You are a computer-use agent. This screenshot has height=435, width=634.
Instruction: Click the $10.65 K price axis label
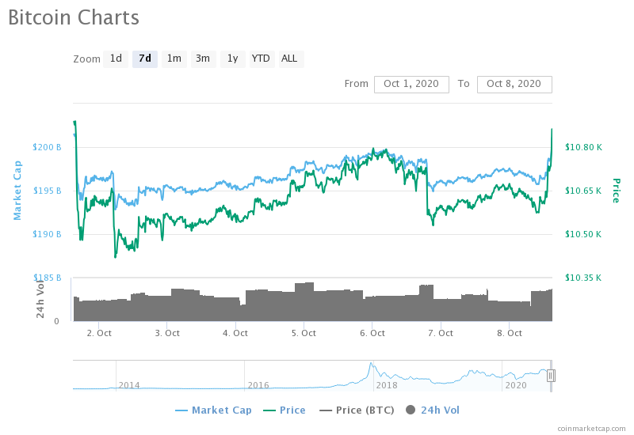point(583,191)
